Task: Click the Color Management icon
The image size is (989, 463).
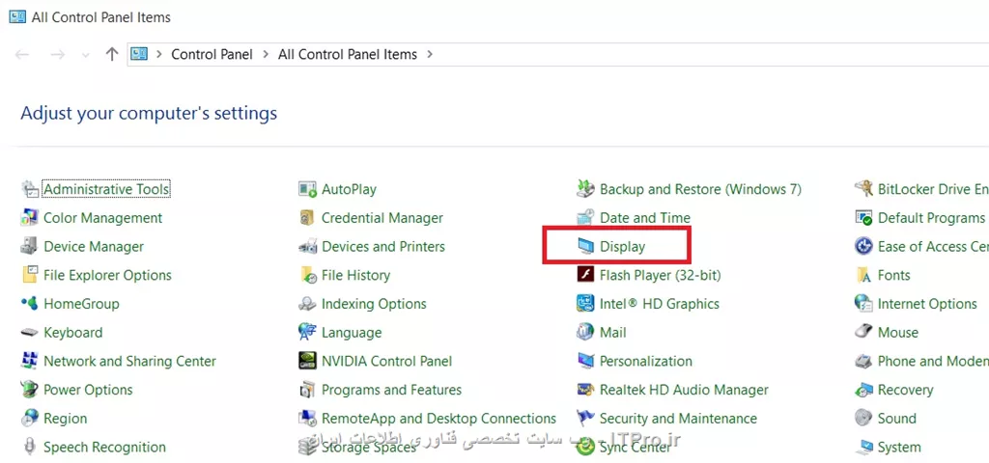Action: (x=30, y=218)
